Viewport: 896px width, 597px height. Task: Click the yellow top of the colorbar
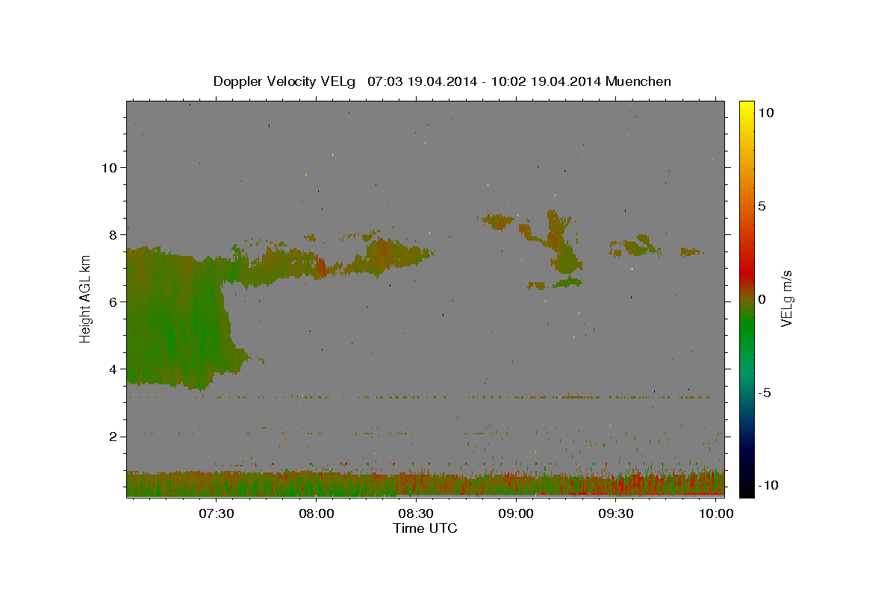747,105
